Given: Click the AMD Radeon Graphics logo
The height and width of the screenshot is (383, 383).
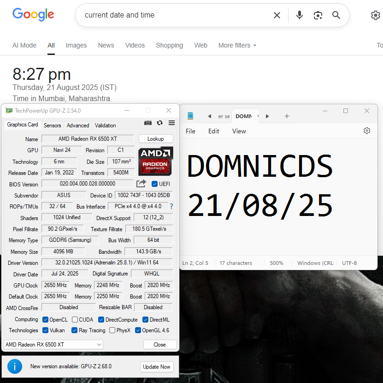Looking at the screenshot, I should pyautogui.click(x=156, y=161).
